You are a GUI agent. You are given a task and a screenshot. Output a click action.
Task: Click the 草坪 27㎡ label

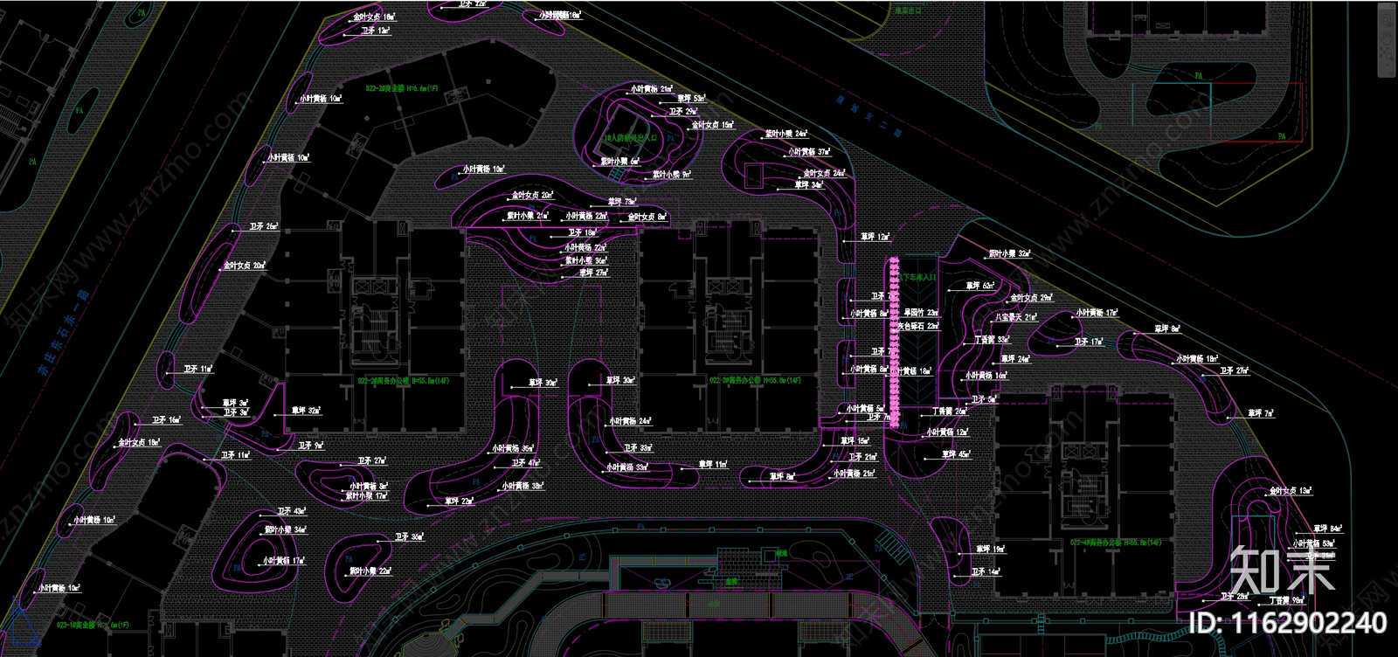click(x=594, y=273)
